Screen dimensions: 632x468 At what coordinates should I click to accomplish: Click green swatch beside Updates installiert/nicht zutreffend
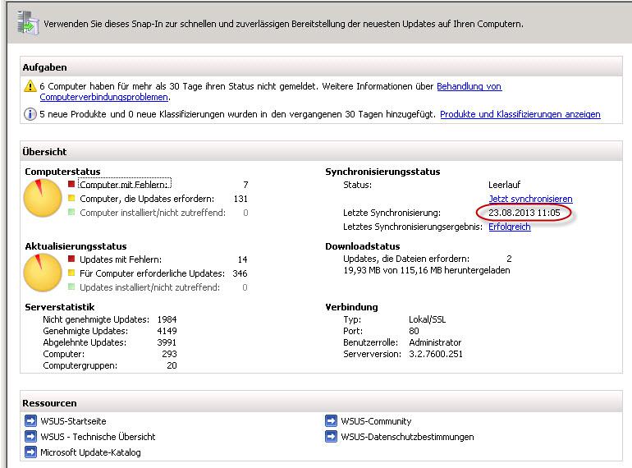tap(71, 287)
